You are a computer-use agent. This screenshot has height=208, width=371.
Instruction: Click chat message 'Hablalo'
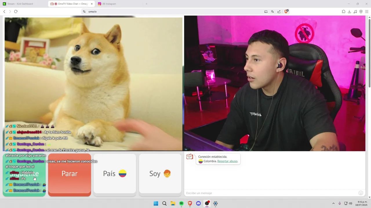tap(28, 172)
